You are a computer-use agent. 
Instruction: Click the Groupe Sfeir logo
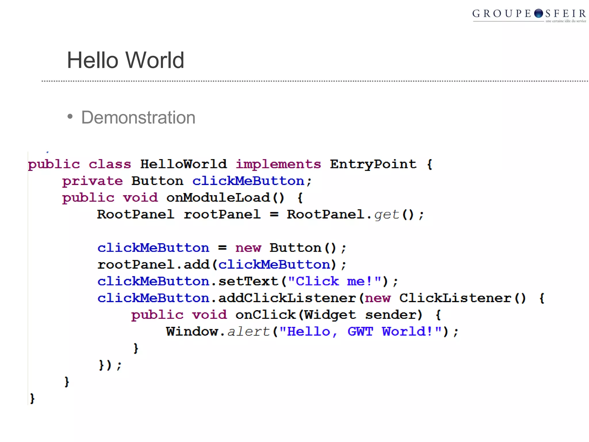click(529, 15)
